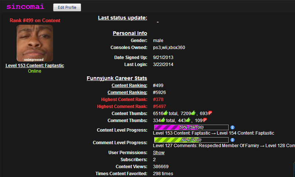Show the User Permissions
This screenshot has width=295, height=177.
click(x=159, y=153)
